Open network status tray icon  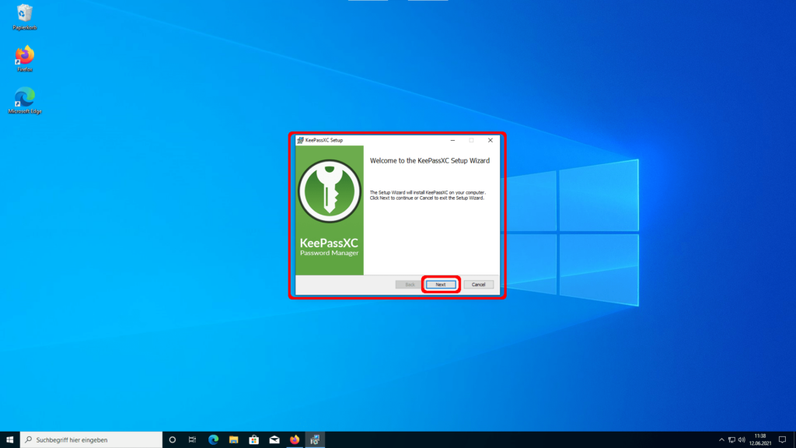[x=731, y=440]
